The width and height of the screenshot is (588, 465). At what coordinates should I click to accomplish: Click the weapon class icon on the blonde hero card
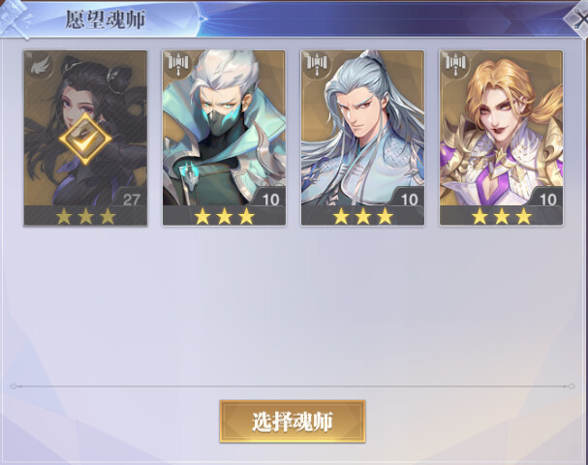(x=455, y=64)
